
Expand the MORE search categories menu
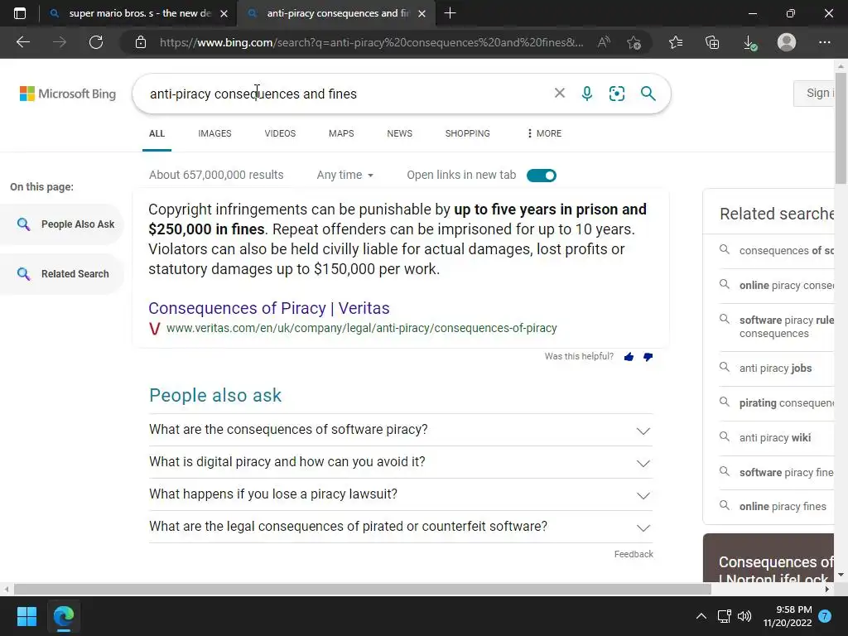[544, 133]
